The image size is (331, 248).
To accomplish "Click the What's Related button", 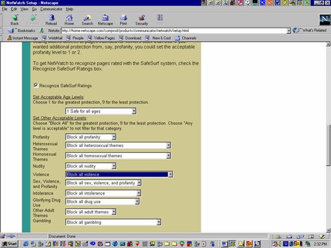I will point(310,30).
